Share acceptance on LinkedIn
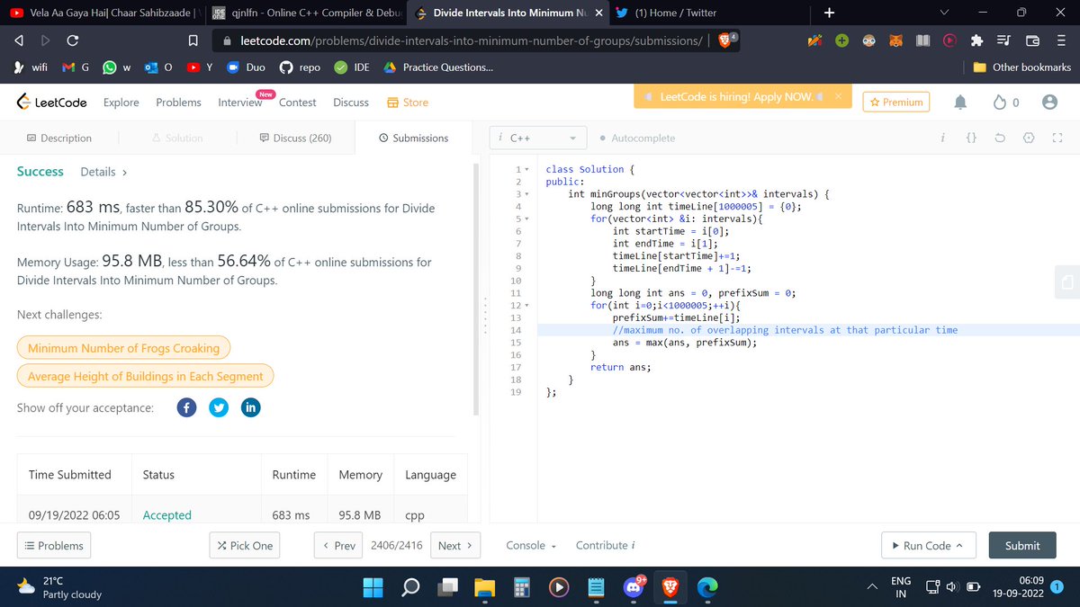Image resolution: width=1080 pixels, height=607 pixels. [x=251, y=407]
